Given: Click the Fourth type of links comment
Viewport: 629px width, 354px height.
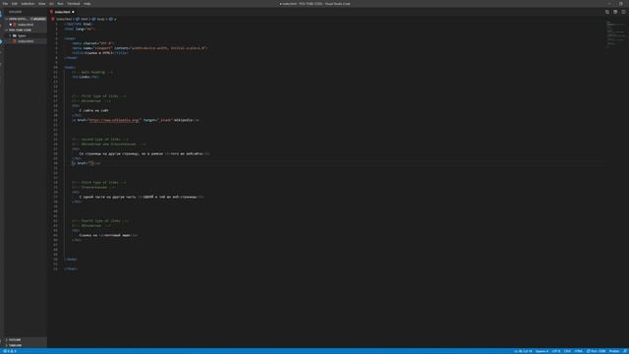Looking at the screenshot, I should (100, 221).
